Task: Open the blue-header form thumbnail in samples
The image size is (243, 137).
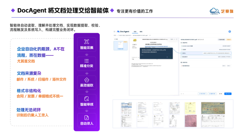Action: [x=126, y=108]
